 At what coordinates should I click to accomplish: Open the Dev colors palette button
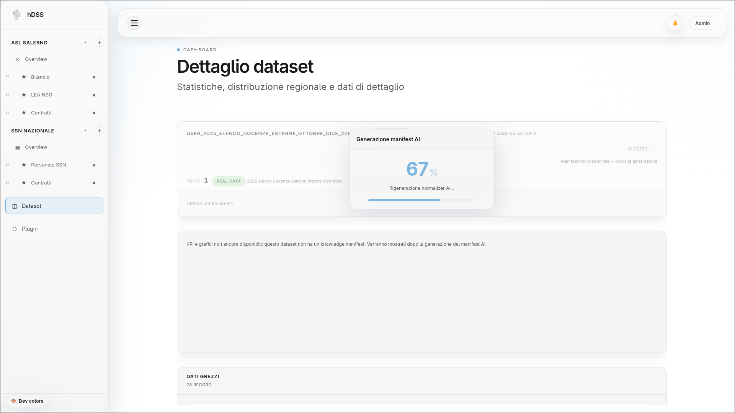click(x=27, y=401)
